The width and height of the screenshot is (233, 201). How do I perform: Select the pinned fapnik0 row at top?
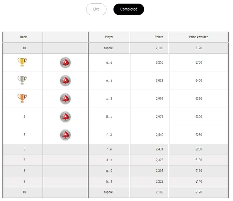(109, 48)
